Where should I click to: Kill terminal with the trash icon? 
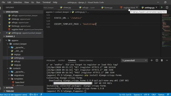(x=162, y=61)
